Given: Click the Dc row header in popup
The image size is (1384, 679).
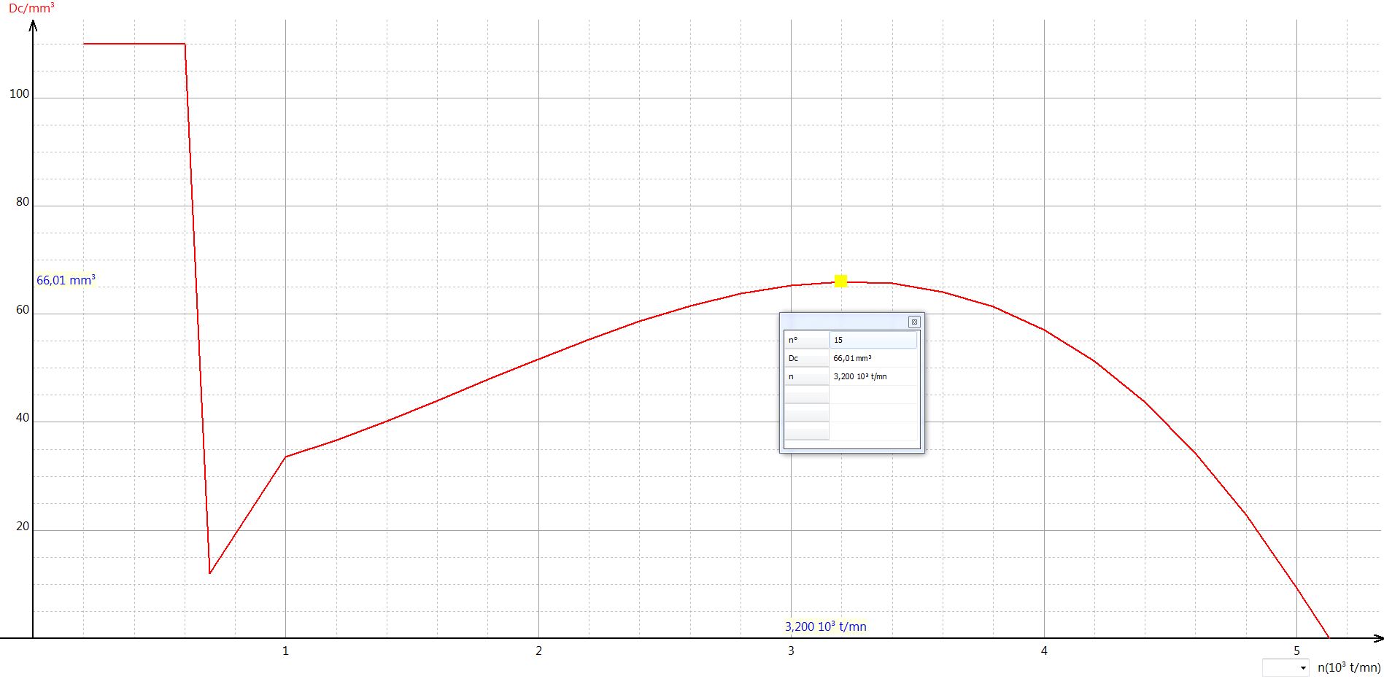Looking at the screenshot, I should (806, 358).
